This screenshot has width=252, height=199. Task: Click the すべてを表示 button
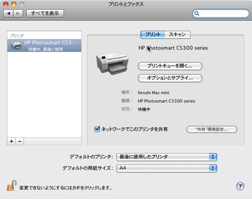click(45, 13)
